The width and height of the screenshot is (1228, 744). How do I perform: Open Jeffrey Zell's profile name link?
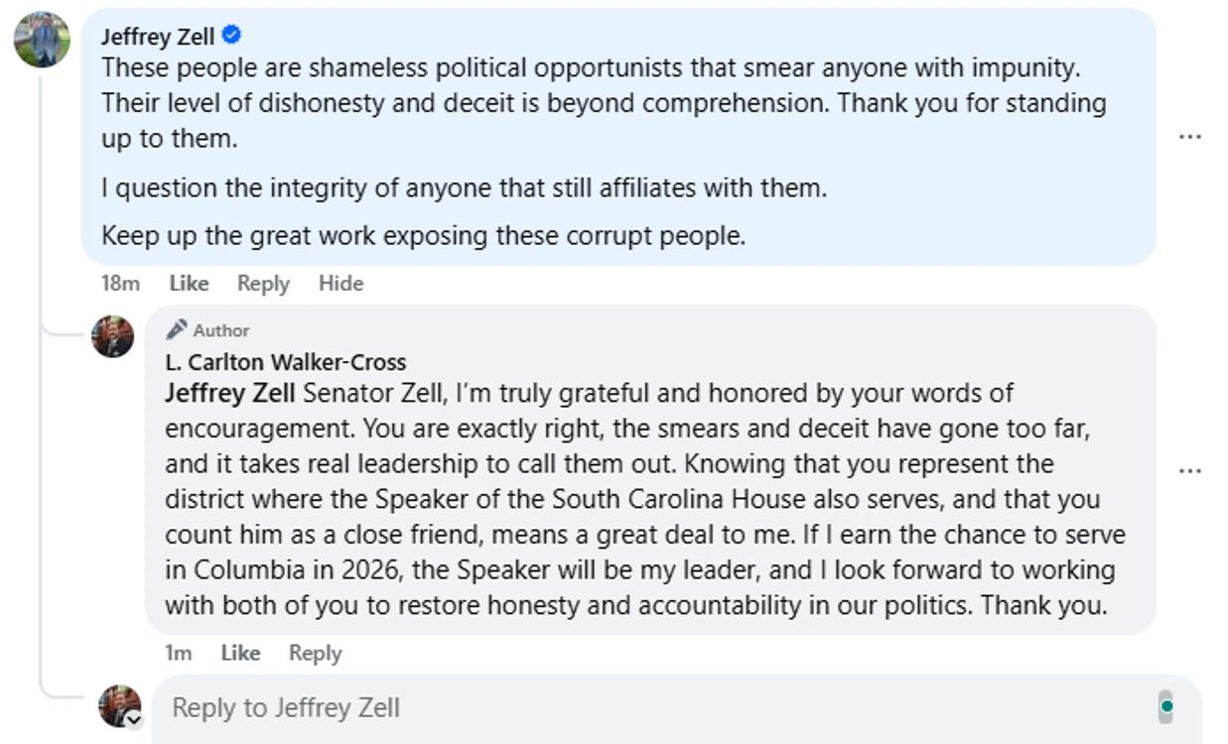pyautogui.click(x=158, y=37)
